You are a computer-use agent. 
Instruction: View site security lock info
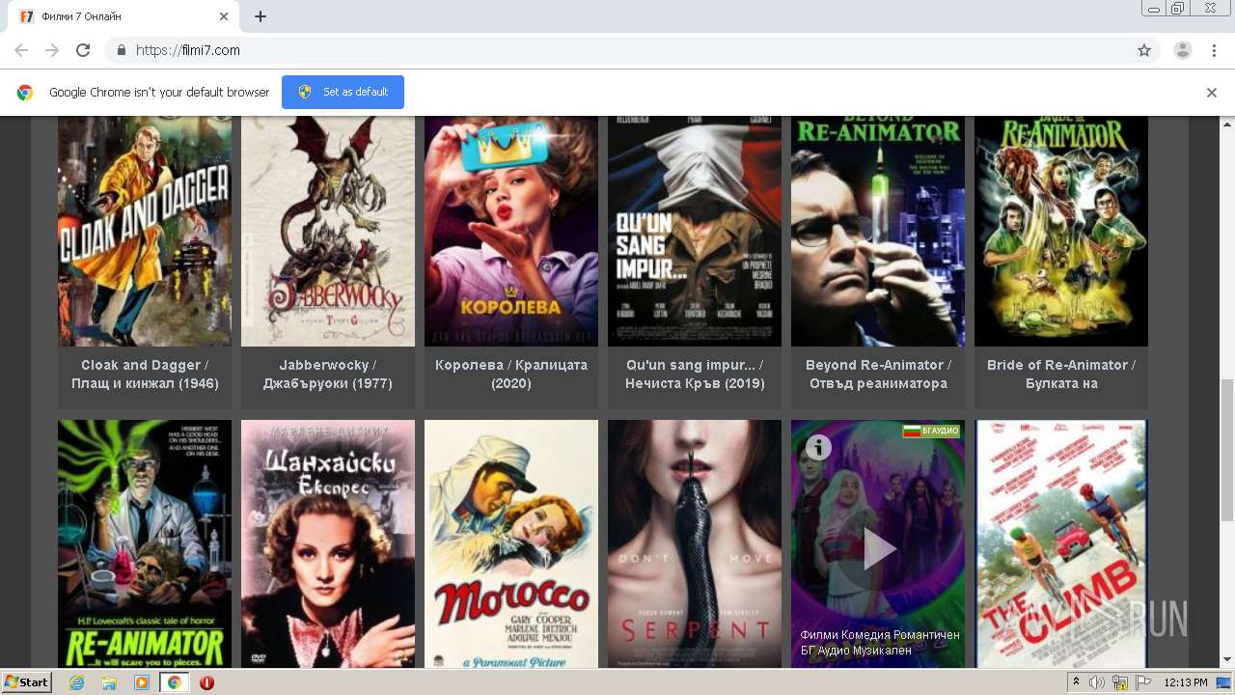coord(121,50)
